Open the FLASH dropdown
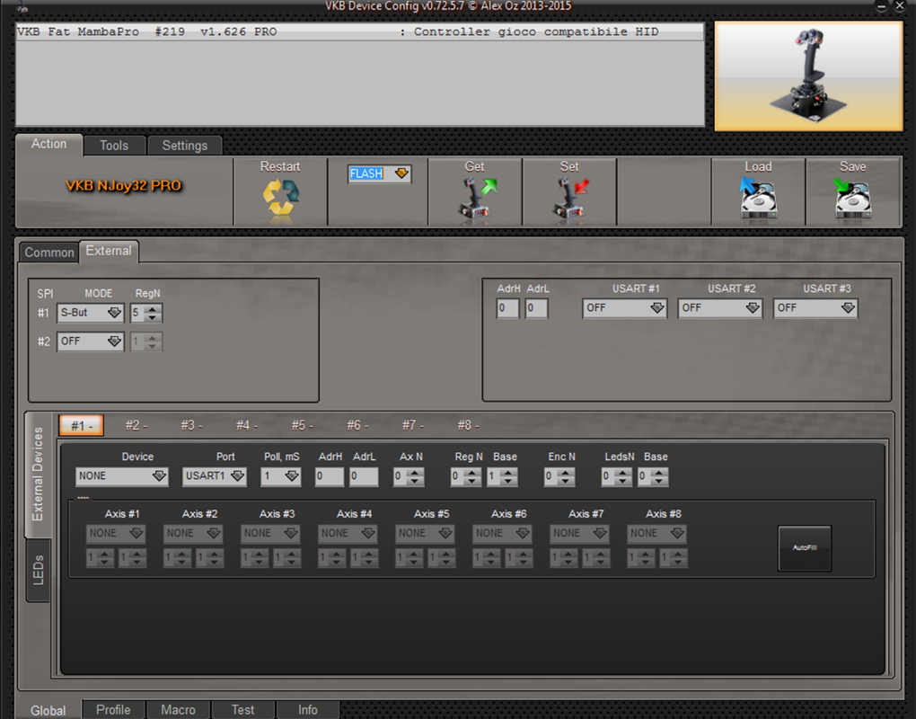This screenshot has height=719, width=916. pyautogui.click(x=379, y=173)
